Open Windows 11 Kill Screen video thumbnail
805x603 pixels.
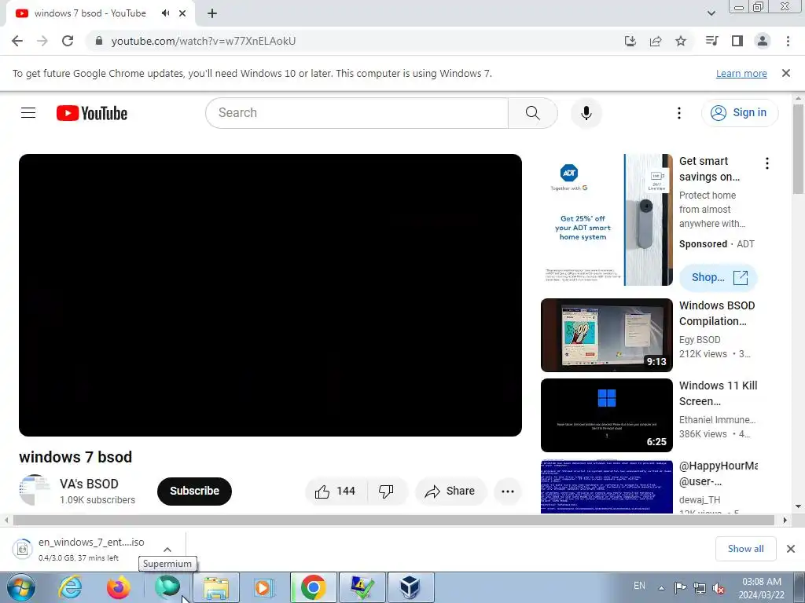tap(607, 415)
